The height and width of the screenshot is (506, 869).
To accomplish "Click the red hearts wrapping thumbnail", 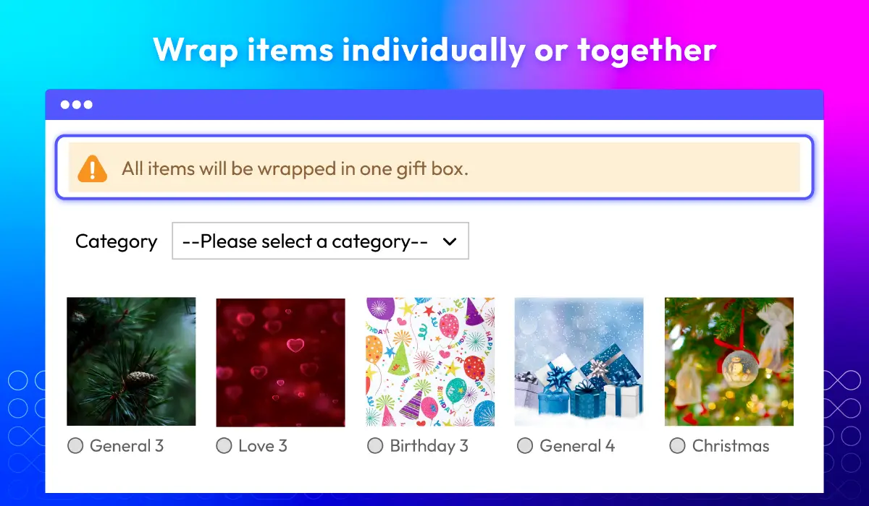I will (281, 362).
